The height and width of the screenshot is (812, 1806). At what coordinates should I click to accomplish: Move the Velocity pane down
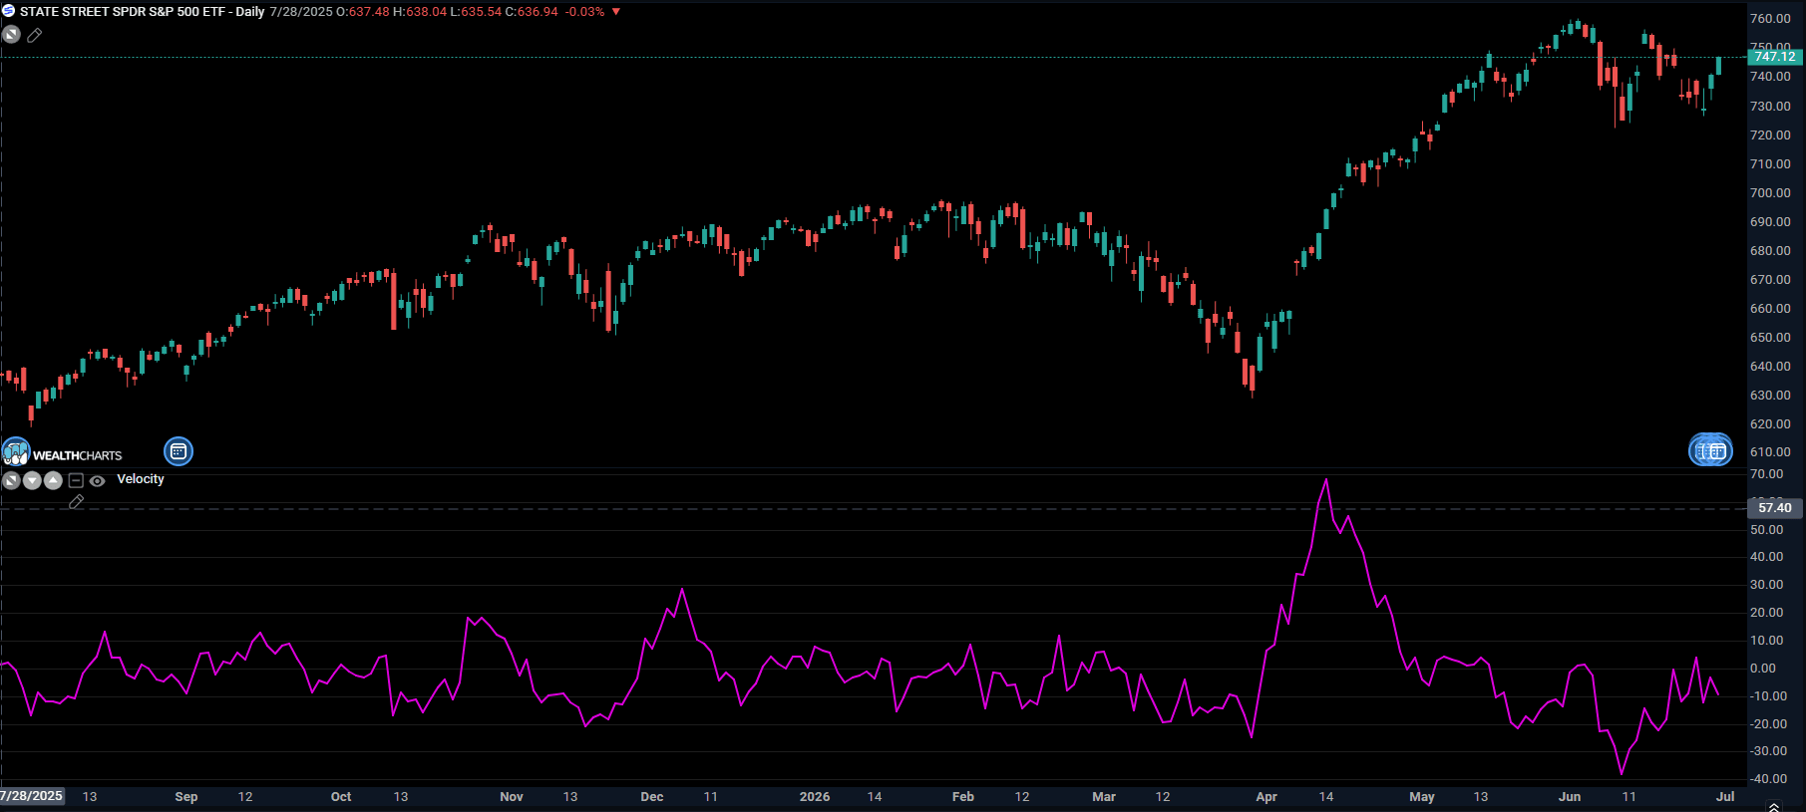32,480
